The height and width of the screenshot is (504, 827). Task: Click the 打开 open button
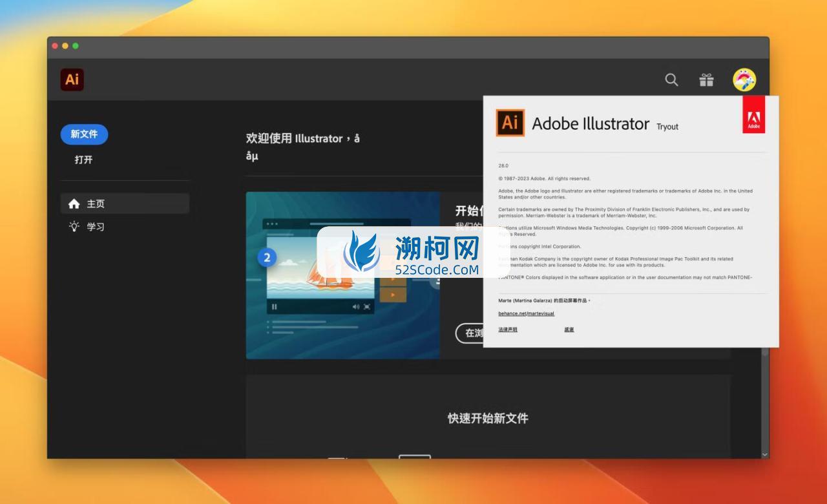[83, 160]
